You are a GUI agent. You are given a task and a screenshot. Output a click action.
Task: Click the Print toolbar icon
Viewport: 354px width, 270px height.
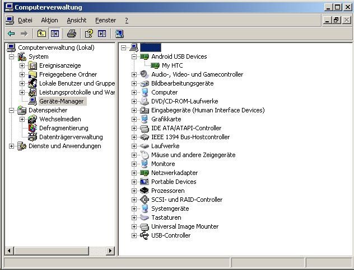(72, 34)
